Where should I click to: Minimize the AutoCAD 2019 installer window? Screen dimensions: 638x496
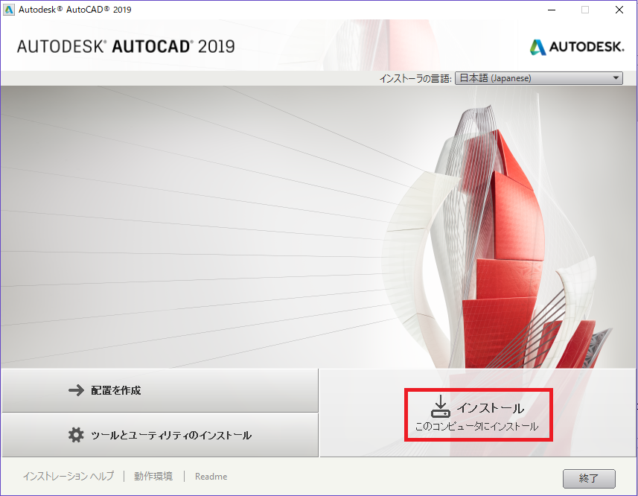(552, 10)
